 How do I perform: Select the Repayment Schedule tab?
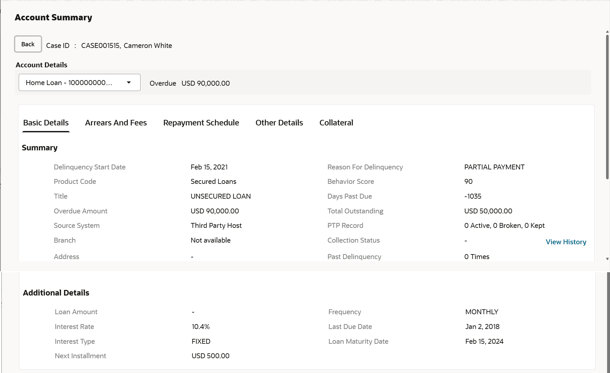tap(201, 123)
